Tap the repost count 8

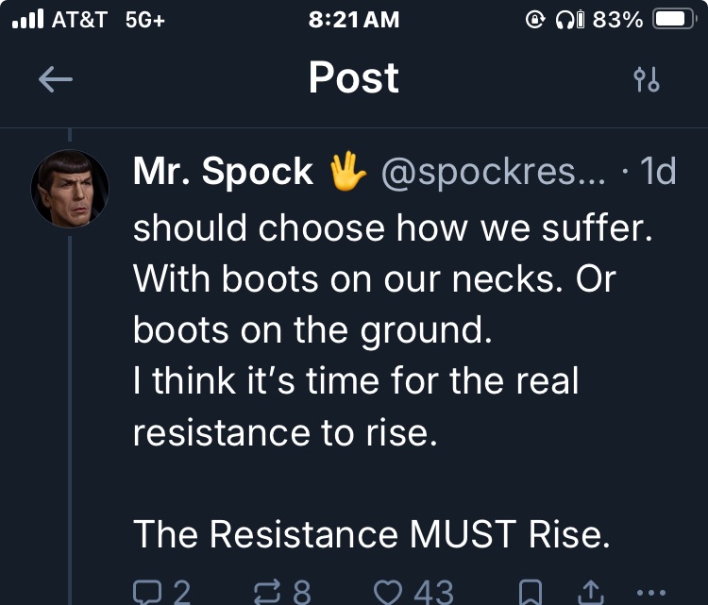tap(301, 593)
